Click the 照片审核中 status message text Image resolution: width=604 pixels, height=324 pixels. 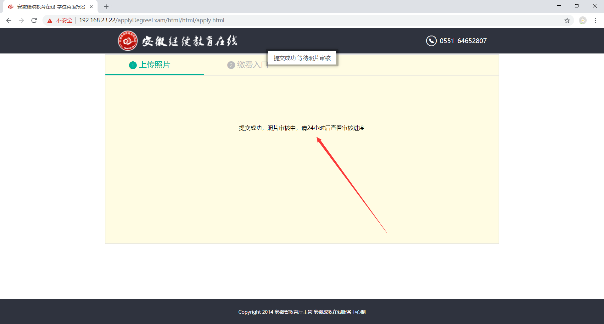click(302, 128)
